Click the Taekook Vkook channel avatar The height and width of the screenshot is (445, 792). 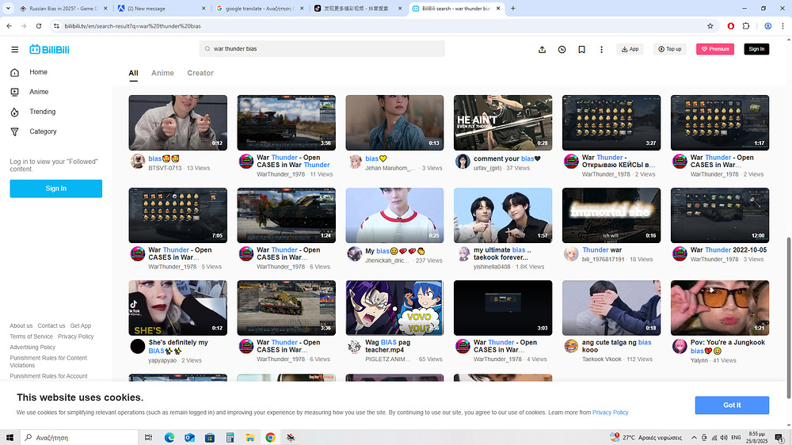point(571,346)
